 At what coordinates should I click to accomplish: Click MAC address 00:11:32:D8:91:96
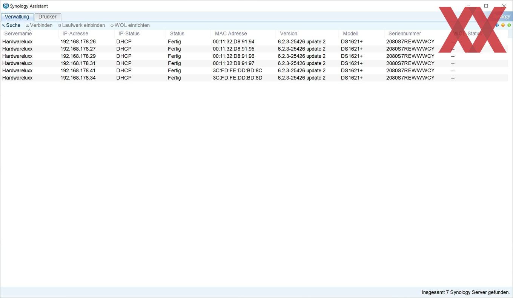(x=233, y=56)
